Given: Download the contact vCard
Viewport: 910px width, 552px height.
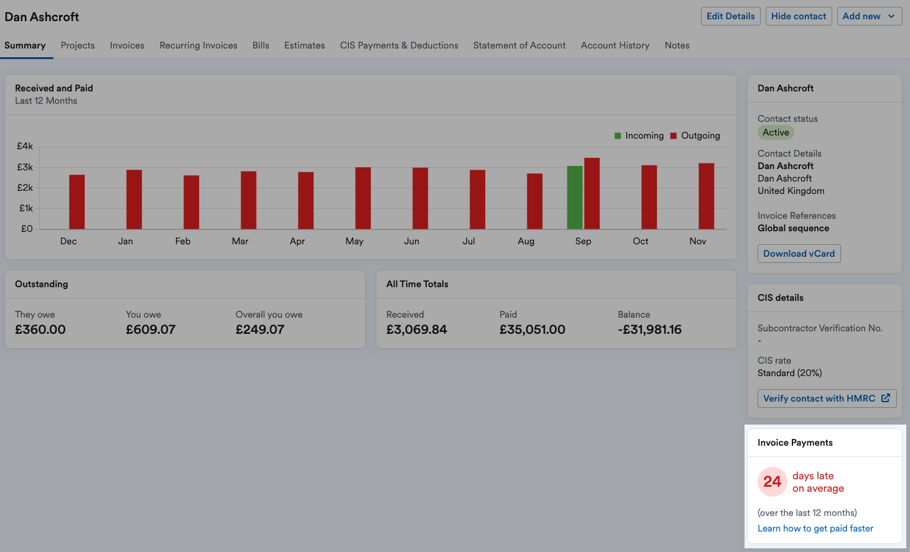Looking at the screenshot, I should pyautogui.click(x=799, y=254).
